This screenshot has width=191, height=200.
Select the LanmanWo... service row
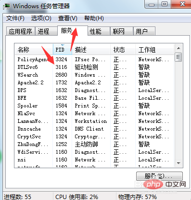[94, 121]
